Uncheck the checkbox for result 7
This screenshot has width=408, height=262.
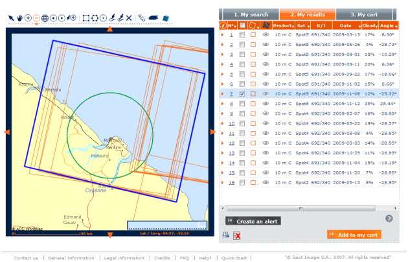pos(242,94)
